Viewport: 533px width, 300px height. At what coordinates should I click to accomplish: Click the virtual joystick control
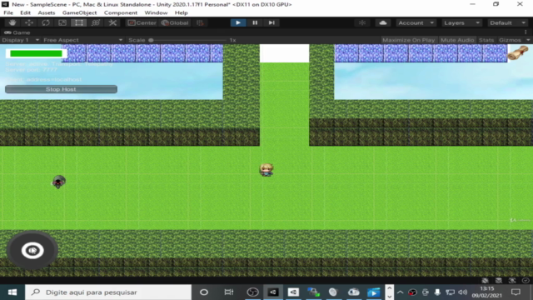tap(32, 250)
